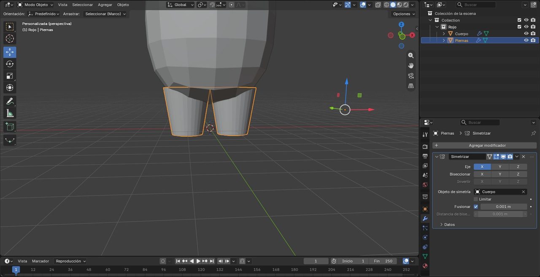
Task: Open the Opciones dropdown
Action: 403,14
